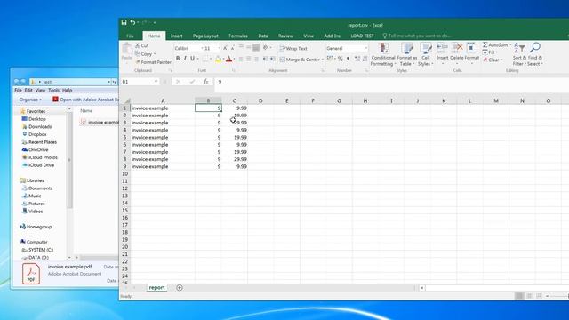Switch to the Page Layout tab
The image size is (569, 320).
point(205,36)
